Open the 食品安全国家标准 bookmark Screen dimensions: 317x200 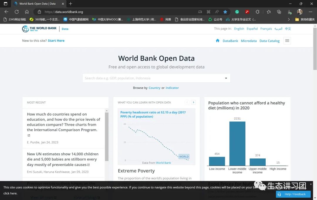click(190, 19)
